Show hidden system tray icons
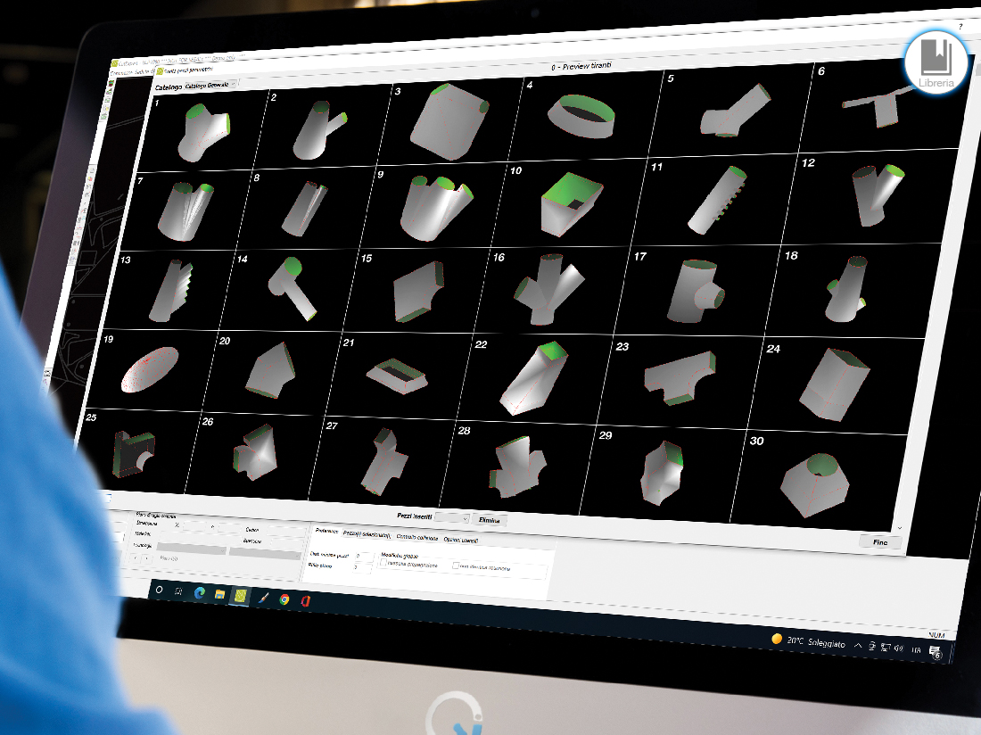The height and width of the screenshot is (735, 981). (858, 646)
